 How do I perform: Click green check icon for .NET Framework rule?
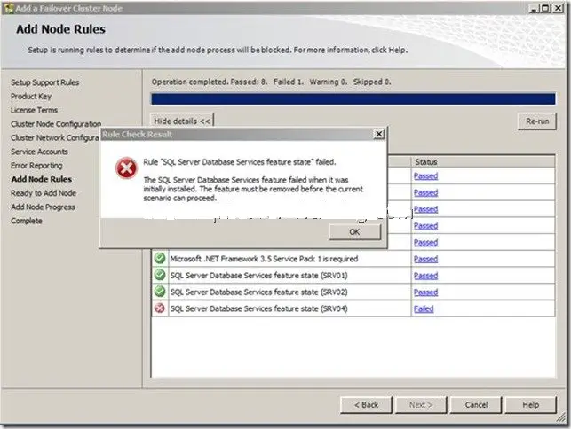tap(158, 259)
